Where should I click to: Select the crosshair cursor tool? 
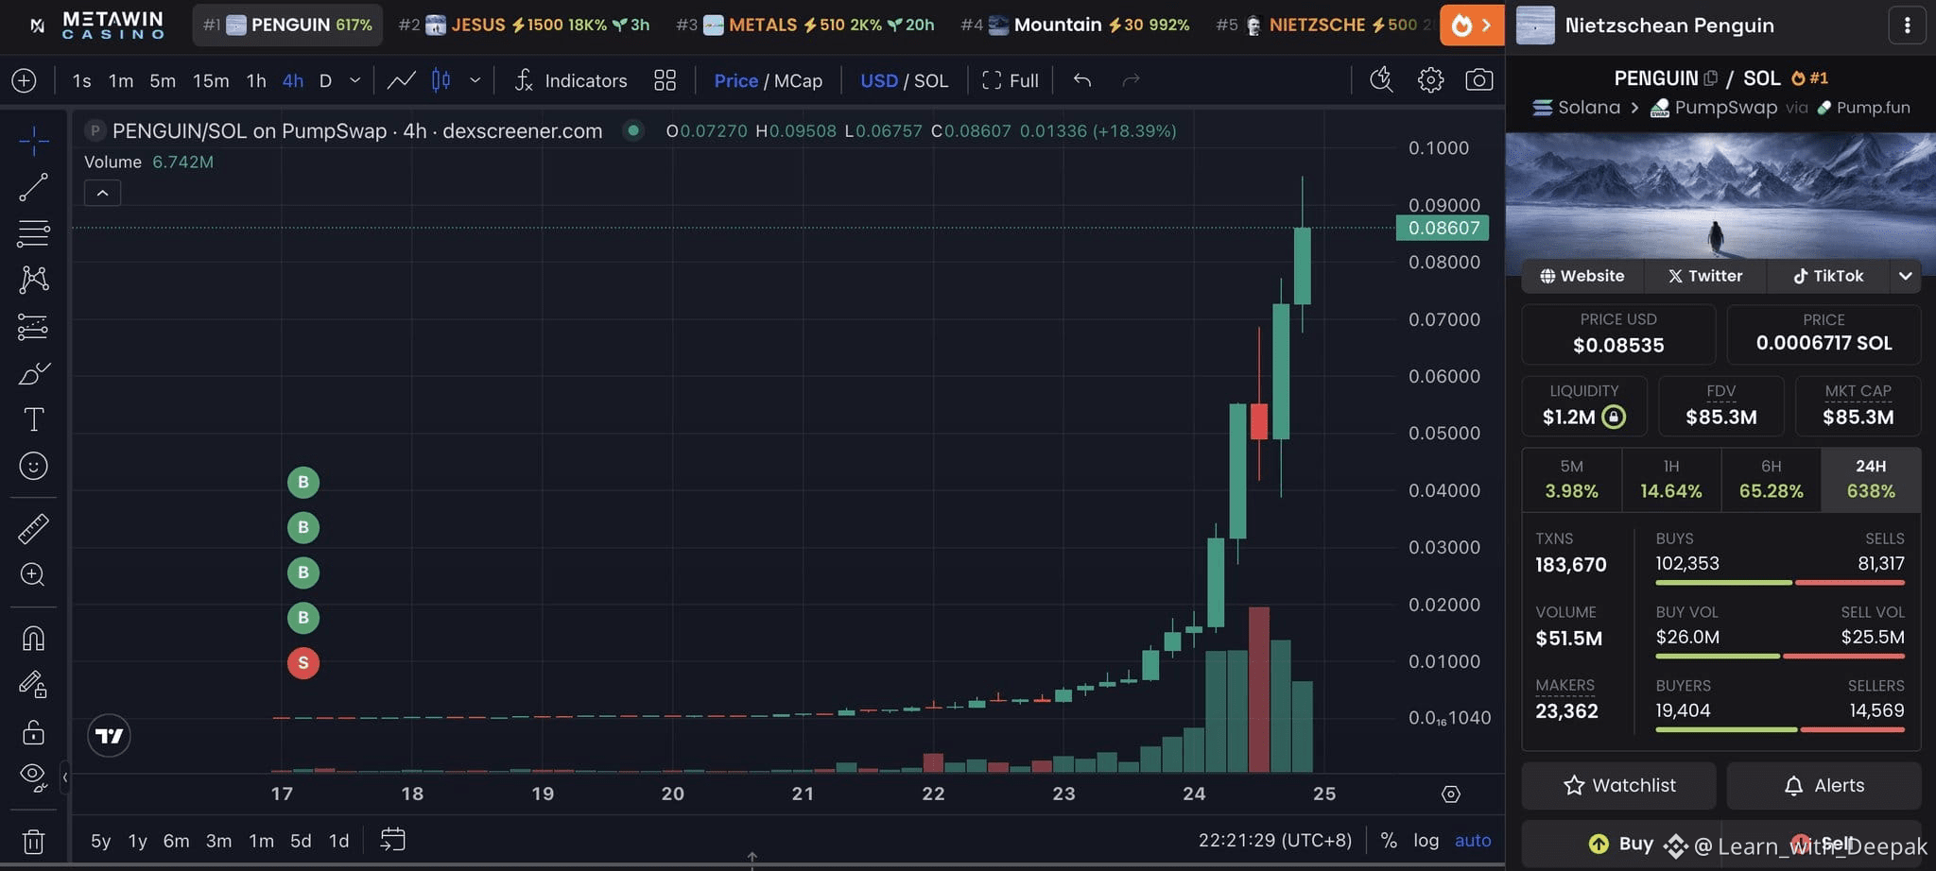click(33, 142)
